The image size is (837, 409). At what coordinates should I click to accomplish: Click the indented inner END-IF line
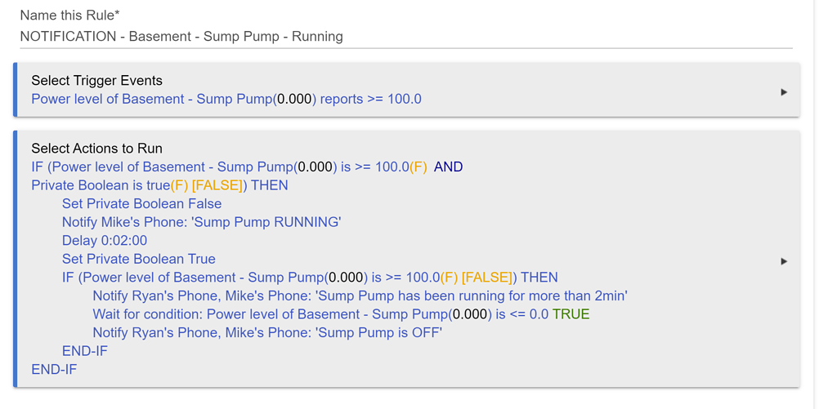(x=85, y=351)
